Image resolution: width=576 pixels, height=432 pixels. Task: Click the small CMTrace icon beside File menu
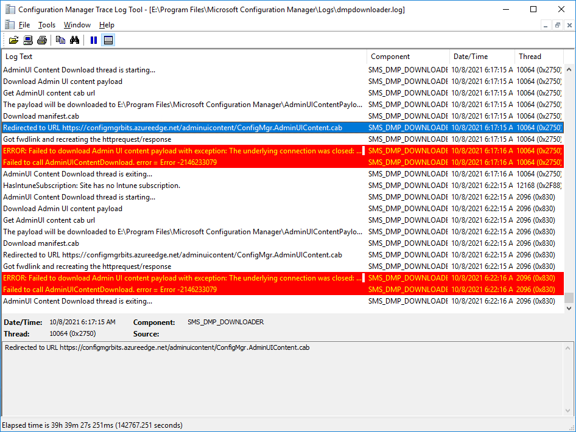point(9,24)
